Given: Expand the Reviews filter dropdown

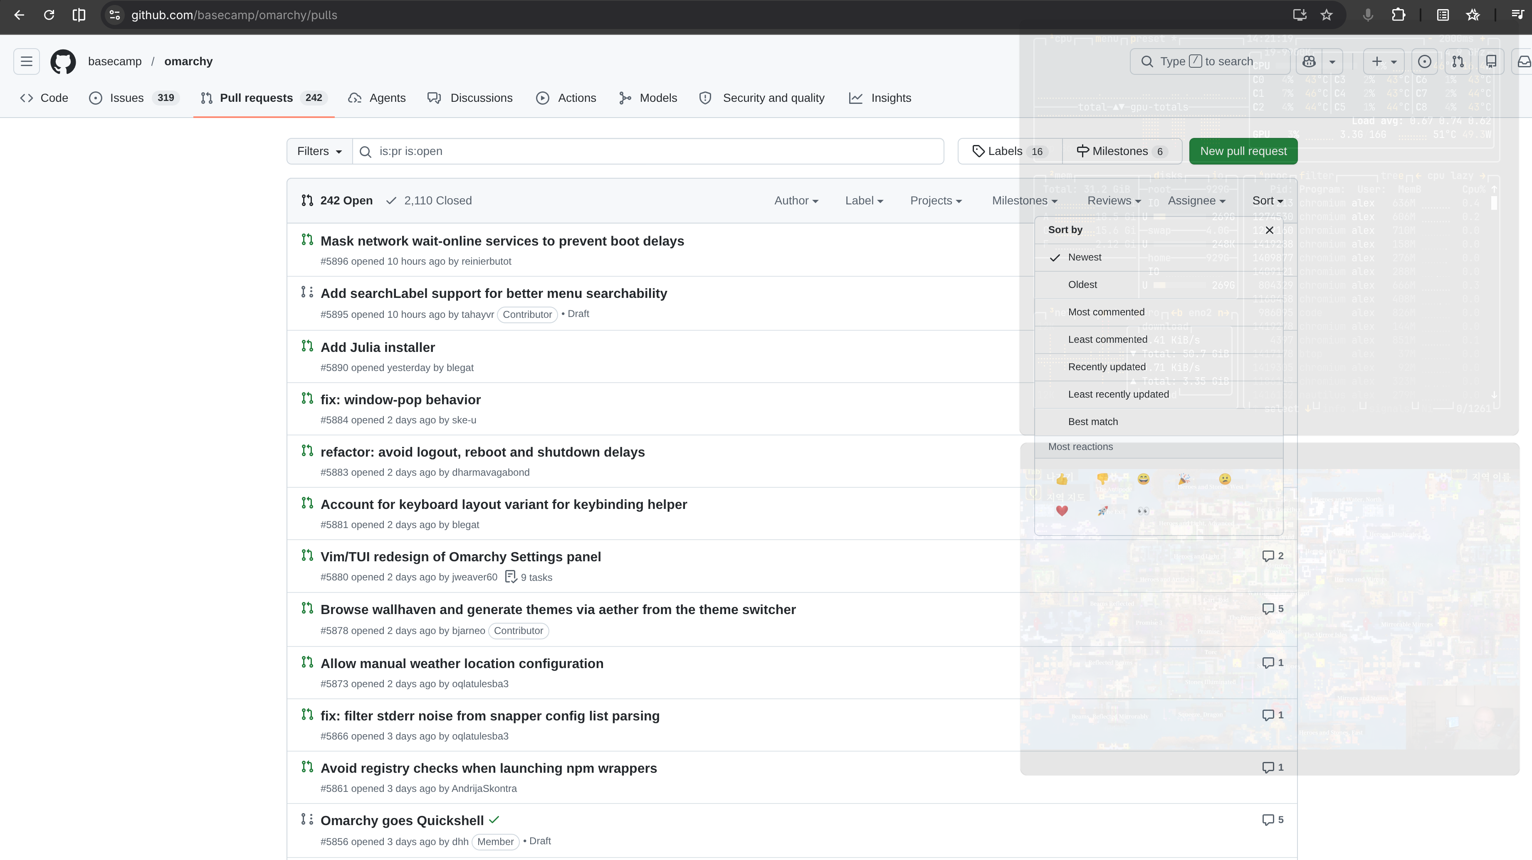Looking at the screenshot, I should 1114,200.
